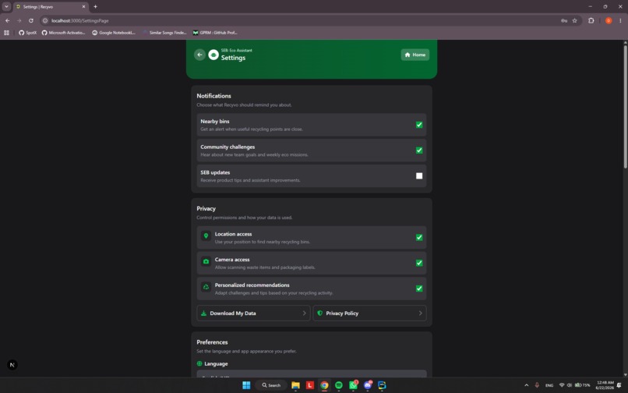The image size is (628, 393).
Task: Click the Language globe icon
Action: (199, 363)
